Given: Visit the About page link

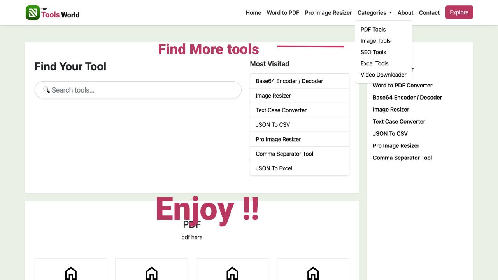Looking at the screenshot, I should [x=405, y=12].
